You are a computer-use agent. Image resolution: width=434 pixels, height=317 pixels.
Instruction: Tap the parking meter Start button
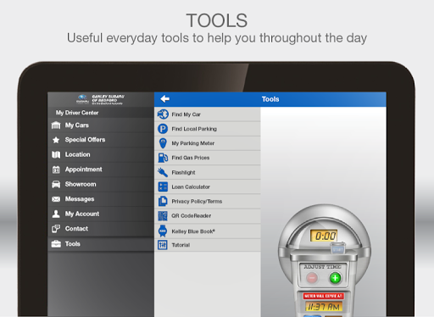pos(338,248)
